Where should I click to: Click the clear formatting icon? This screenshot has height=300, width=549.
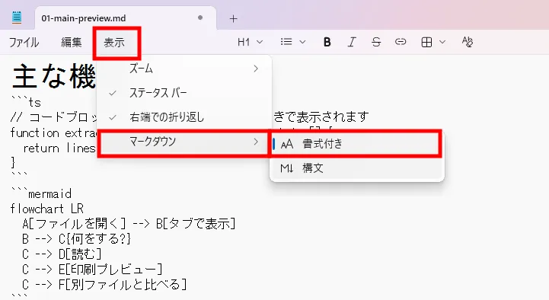pyautogui.click(x=468, y=42)
